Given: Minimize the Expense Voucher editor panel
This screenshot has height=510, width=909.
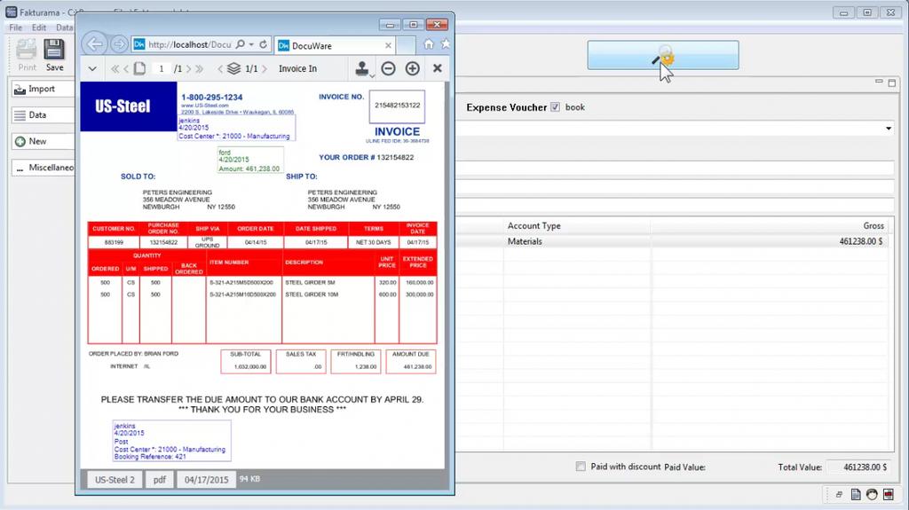Looking at the screenshot, I should click(x=880, y=82).
